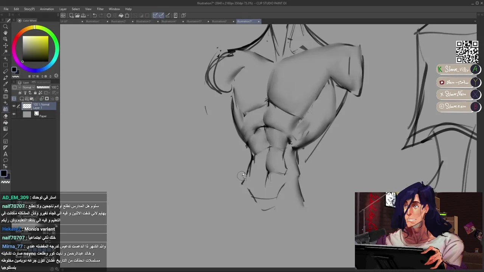
Task: Click the Layer 1 thumbnail
Action: (x=27, y=106)
